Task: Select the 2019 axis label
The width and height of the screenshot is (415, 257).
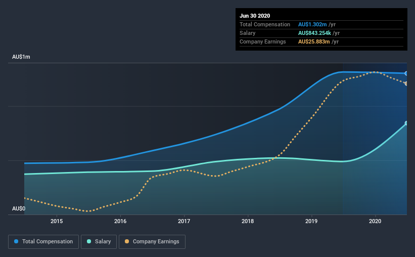Action: 311,221
